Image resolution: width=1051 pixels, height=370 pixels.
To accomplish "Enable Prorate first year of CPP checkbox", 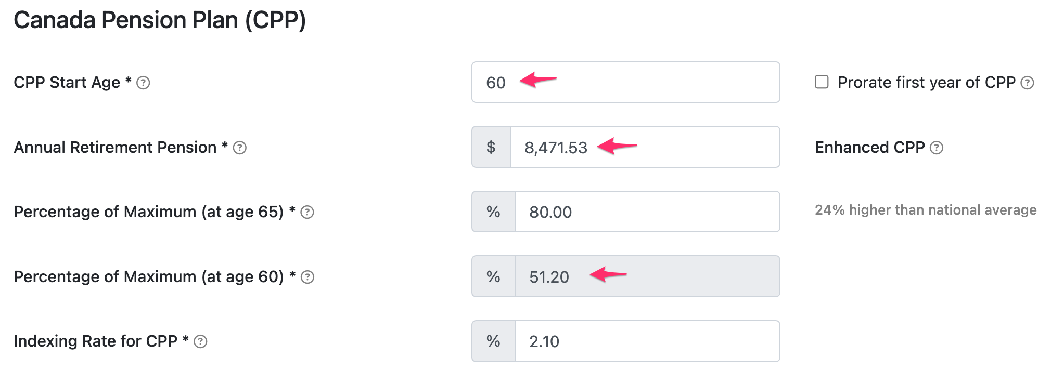I will (x=822, y=82).
